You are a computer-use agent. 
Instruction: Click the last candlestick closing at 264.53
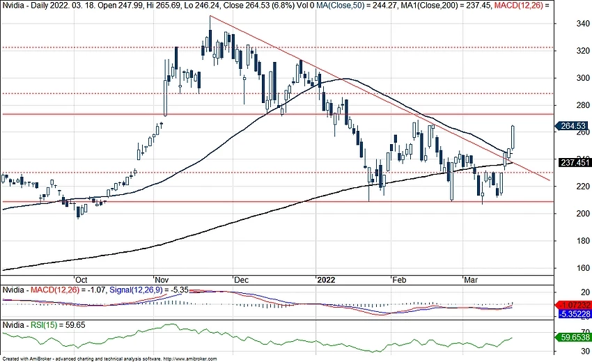(x=513, y=137)
